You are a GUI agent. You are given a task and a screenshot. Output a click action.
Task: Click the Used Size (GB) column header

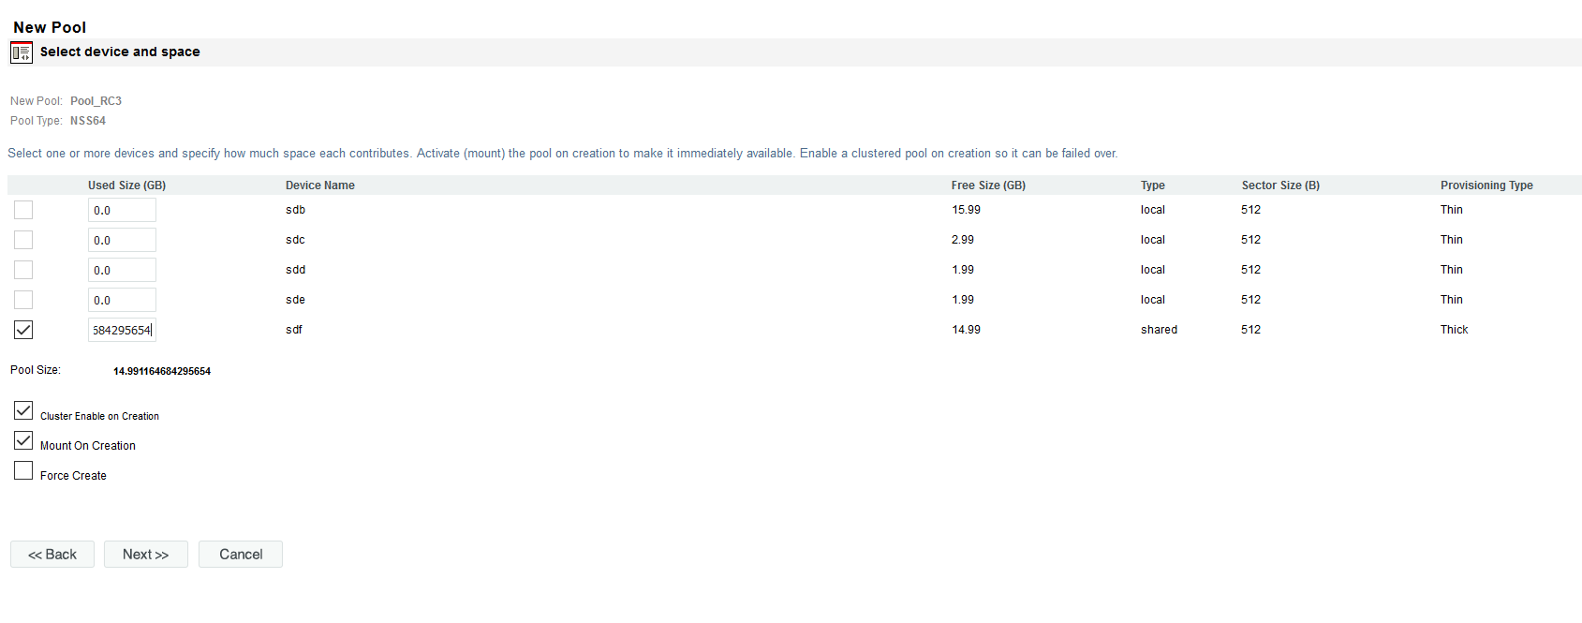[127, 185]
